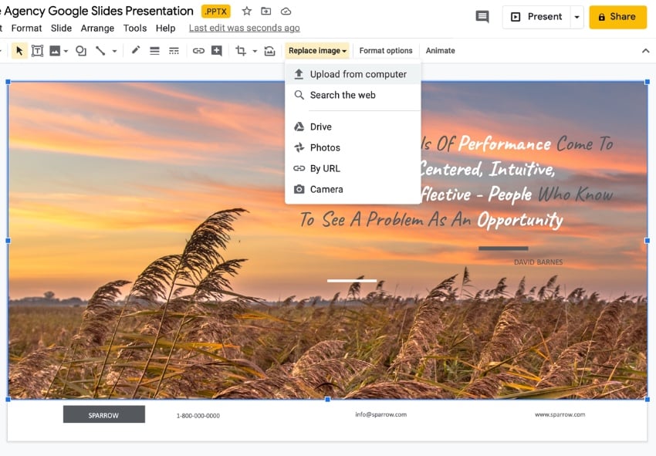Expand the Present dropdown arrow
This screenshot has height=456, width=656.
pyautogui.click(x=577, y=17)
